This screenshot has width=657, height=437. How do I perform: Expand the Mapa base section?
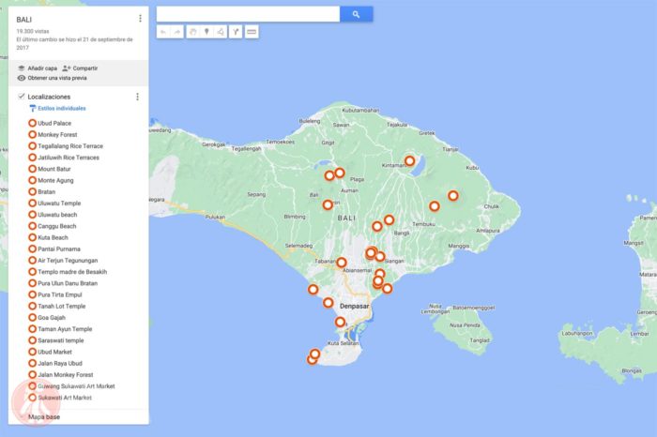(x=44, y=417)
